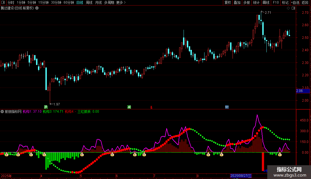Click the money bag icon near month 6
This screenshot has width=311, height=179.
[112, 154]
